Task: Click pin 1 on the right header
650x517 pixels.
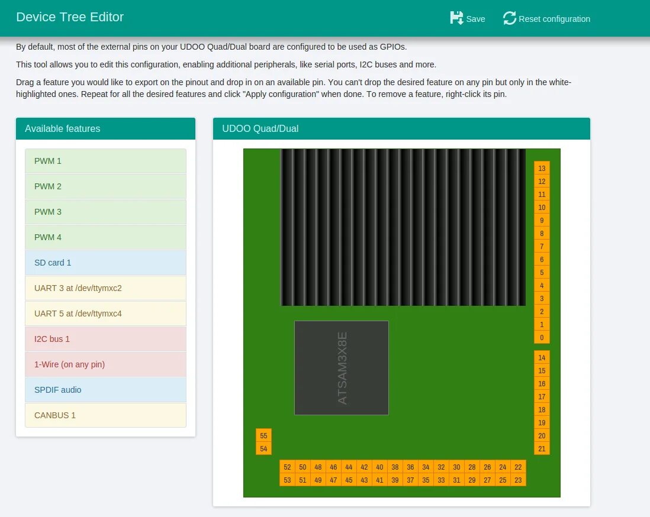Action: pos(542,324)
